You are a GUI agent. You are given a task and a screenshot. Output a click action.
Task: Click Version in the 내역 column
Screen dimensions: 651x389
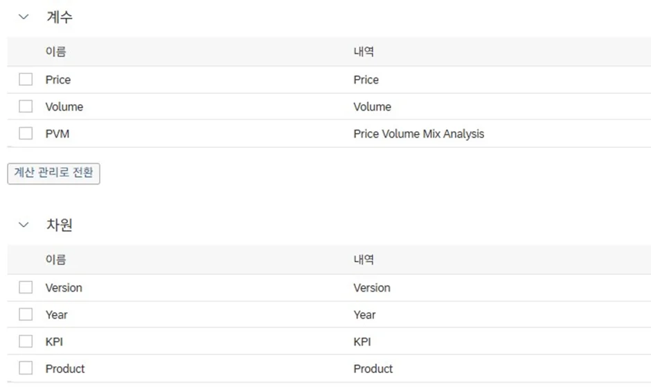(x=372, y=287)
